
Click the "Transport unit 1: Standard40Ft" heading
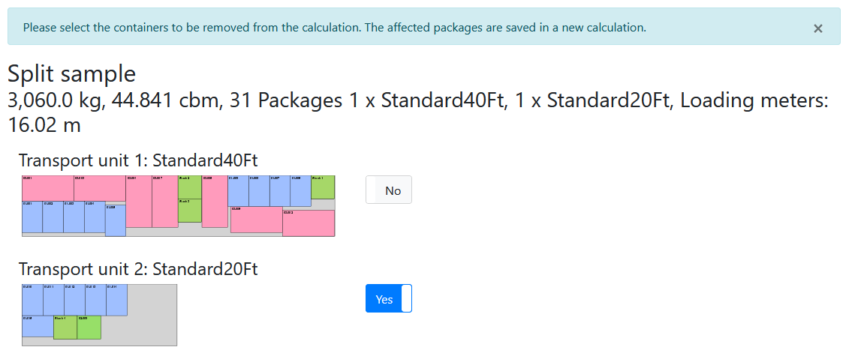point(139,160)
